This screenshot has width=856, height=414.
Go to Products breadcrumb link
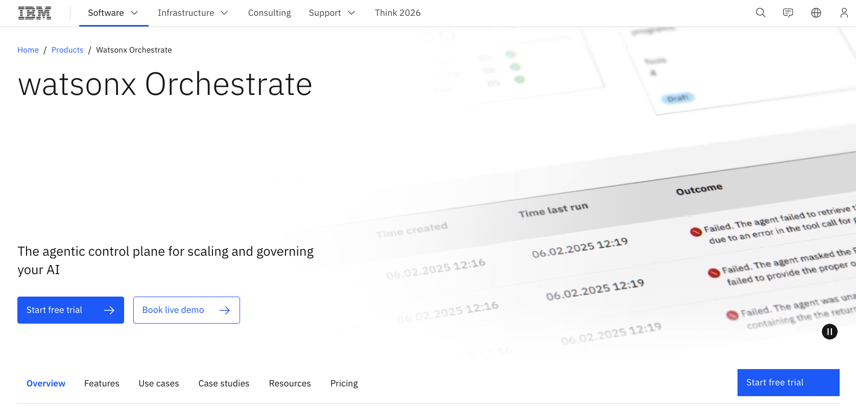pos(67,50)
